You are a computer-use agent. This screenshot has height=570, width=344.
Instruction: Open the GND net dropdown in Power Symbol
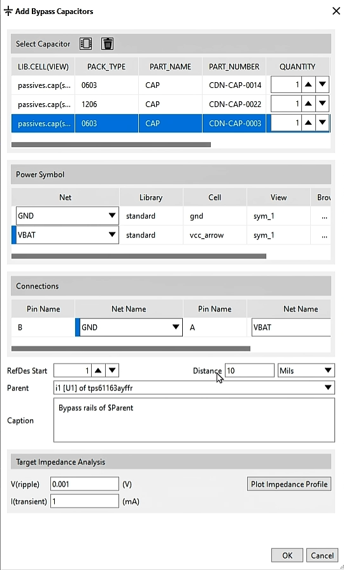pyautogui.click(x=112, y=216)
